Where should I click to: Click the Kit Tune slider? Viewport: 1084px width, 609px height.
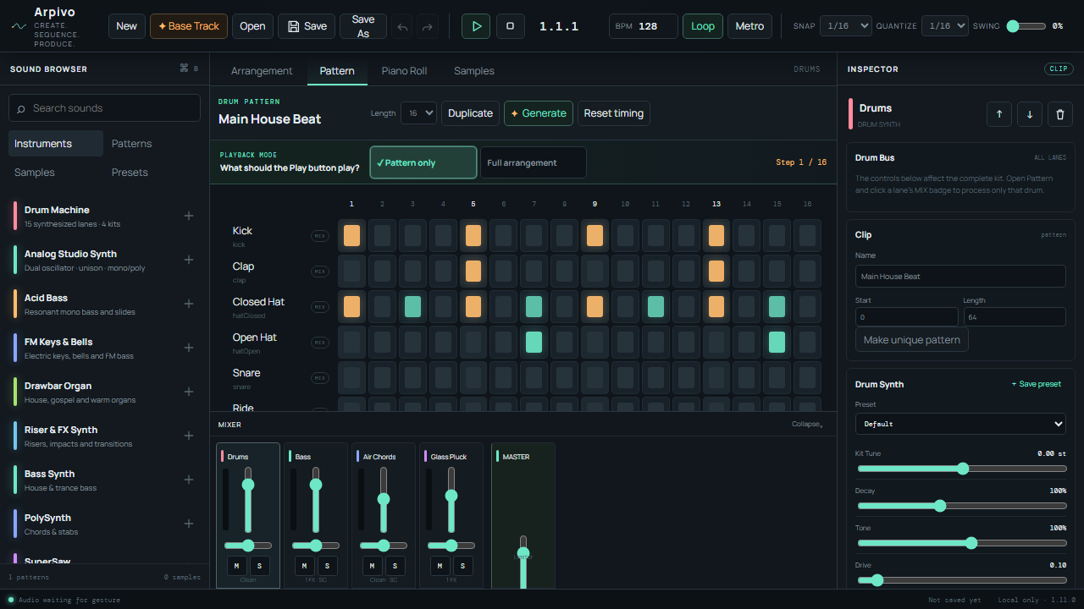click(962, 469)
